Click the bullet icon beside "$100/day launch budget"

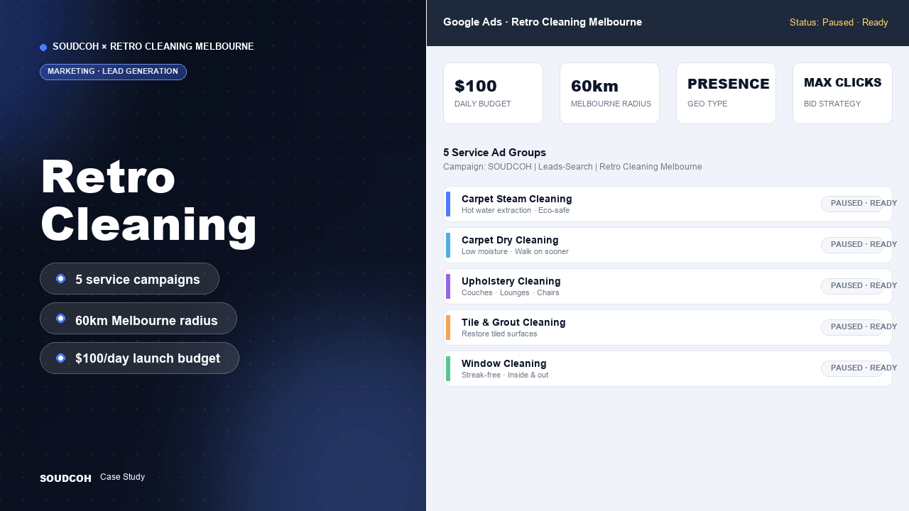[61, 358]
